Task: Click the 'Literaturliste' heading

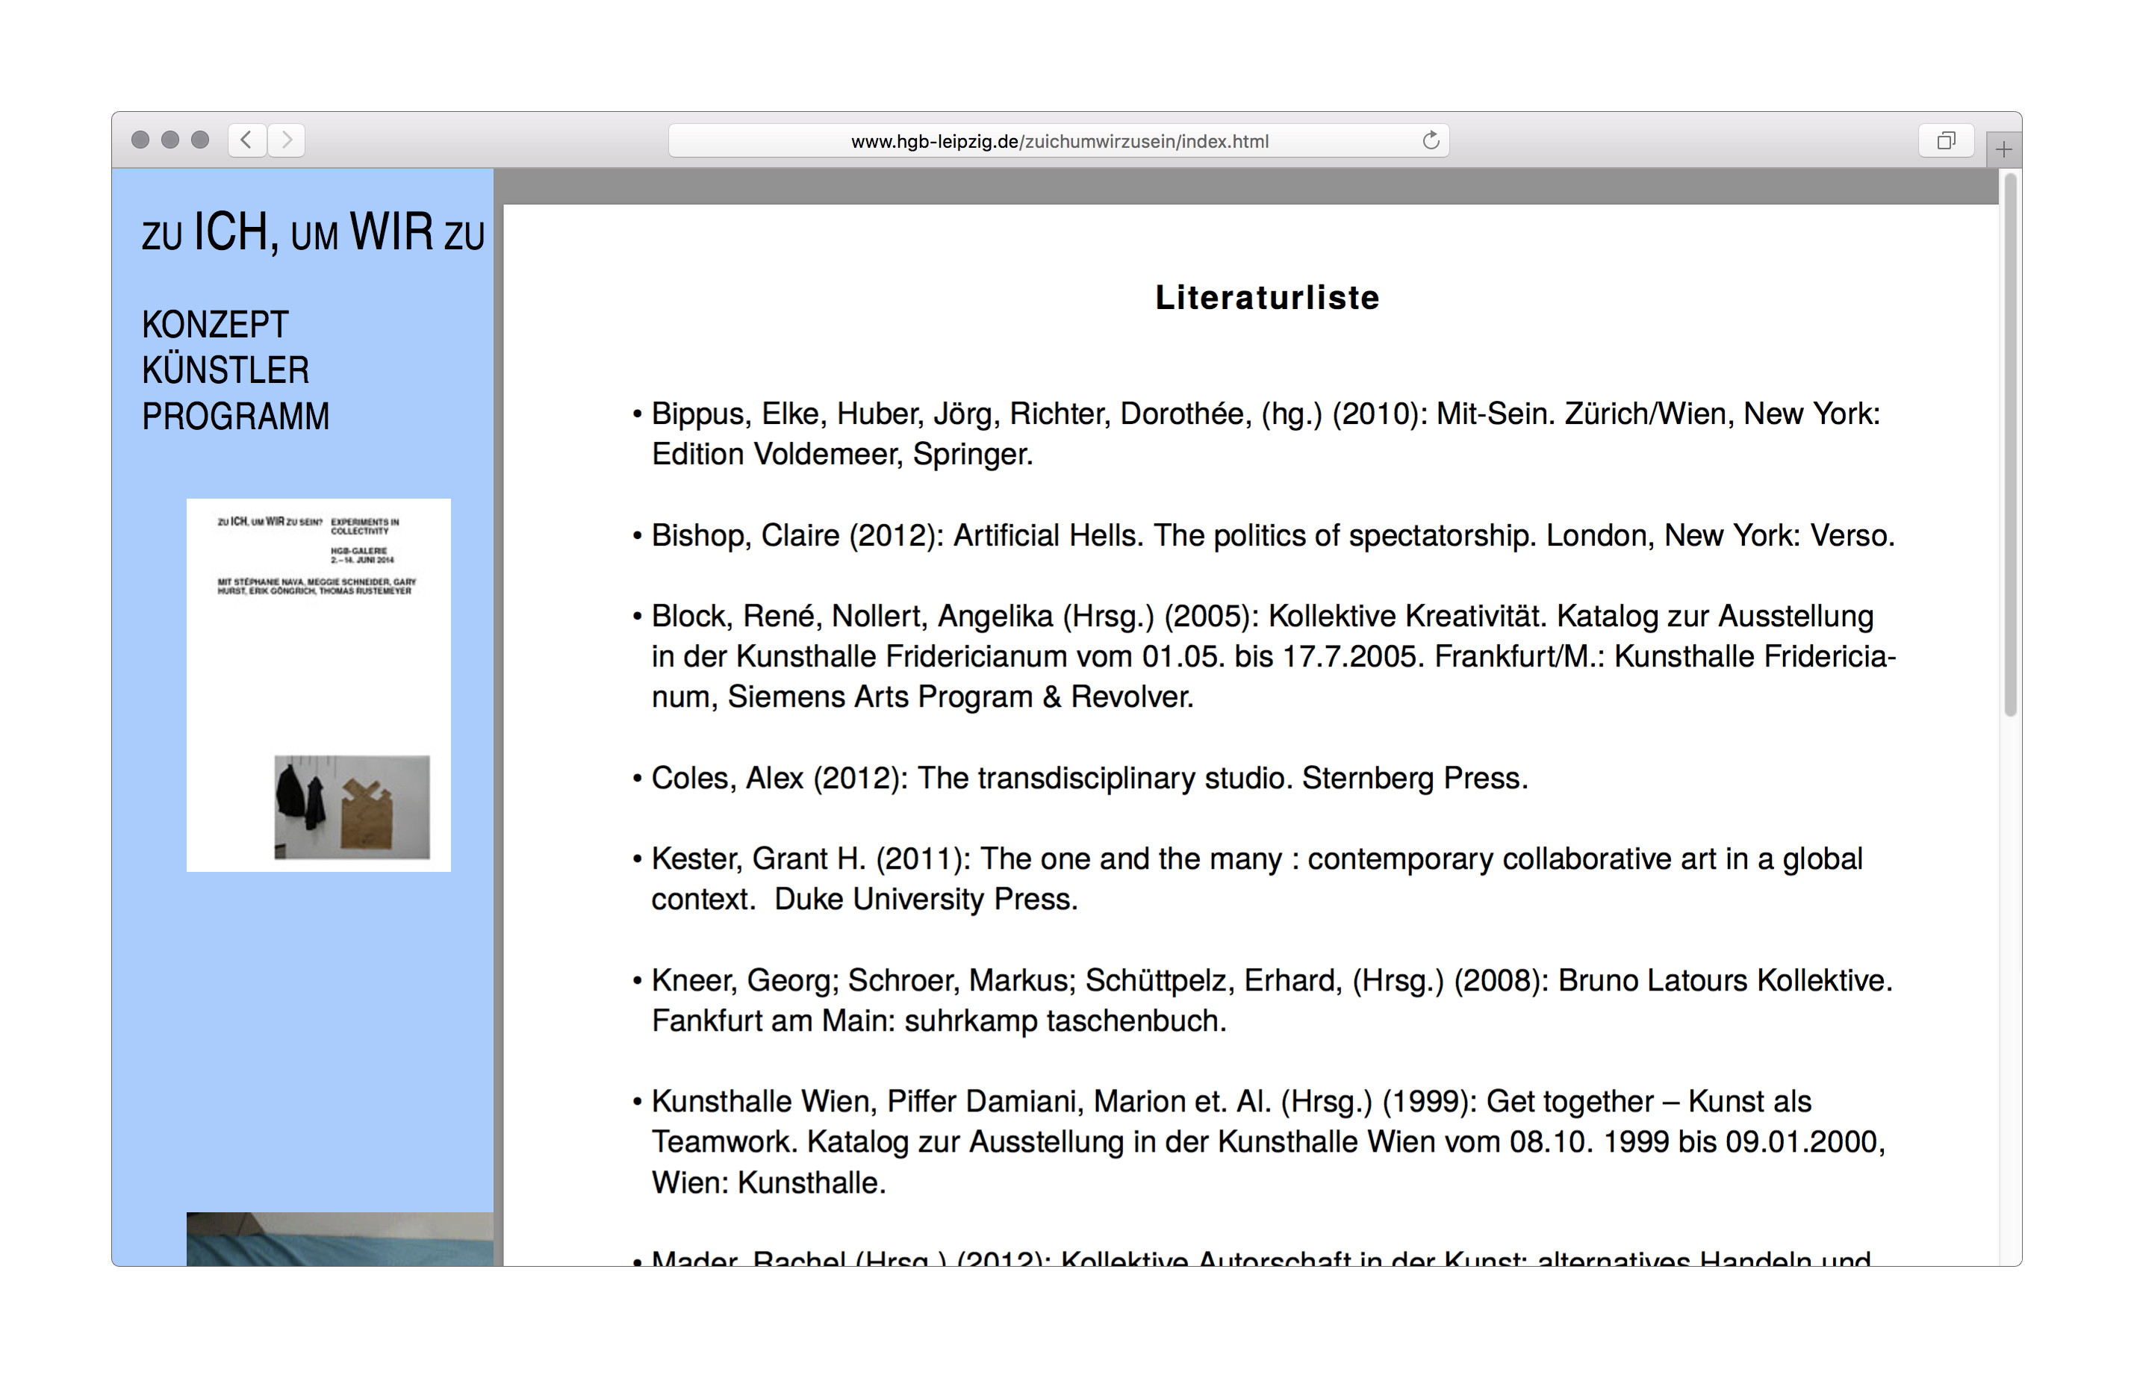Action: click(1267, 298)
